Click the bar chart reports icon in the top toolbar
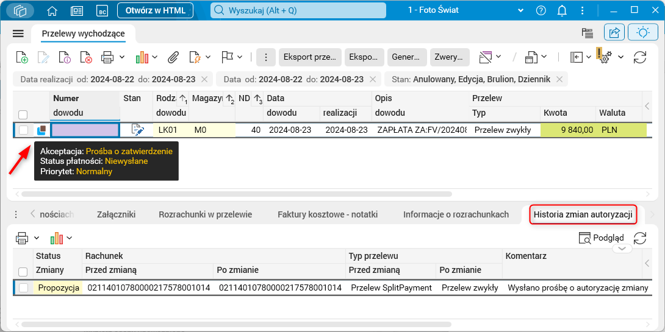Image resolution: width=665 pixels, height=332 pixels. pyautogui.click(x=142, y=57)
